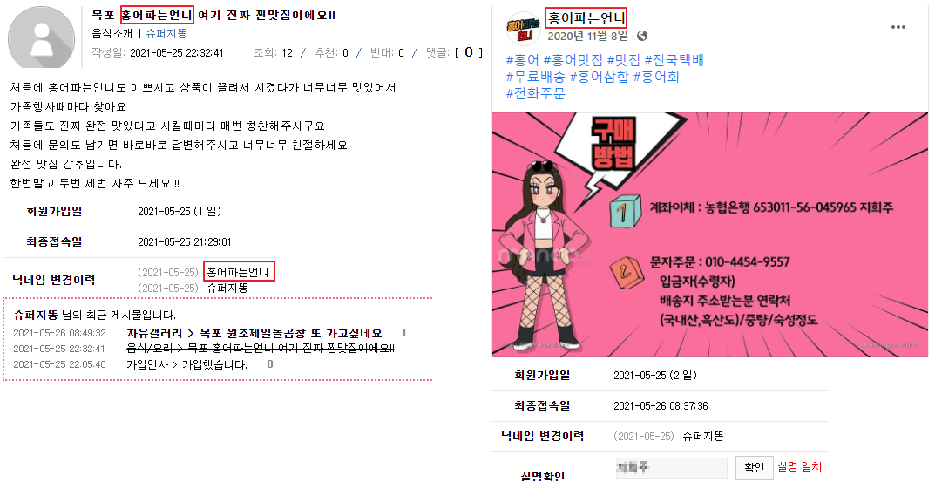
Task: Open the three-dots post options menu
Action: [898, 27]
